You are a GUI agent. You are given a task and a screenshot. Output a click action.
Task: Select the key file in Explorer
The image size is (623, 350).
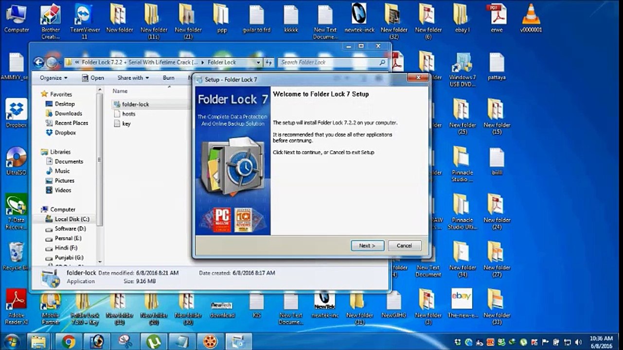[122, 123]
